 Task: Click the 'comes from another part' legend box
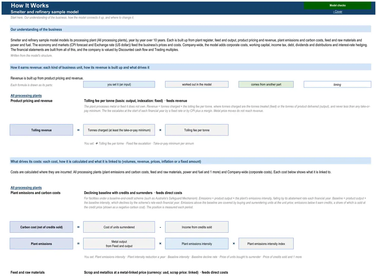coord(266,85)
